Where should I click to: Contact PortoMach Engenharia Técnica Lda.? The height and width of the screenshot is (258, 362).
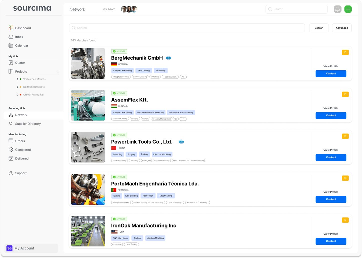tap(331, 199)
